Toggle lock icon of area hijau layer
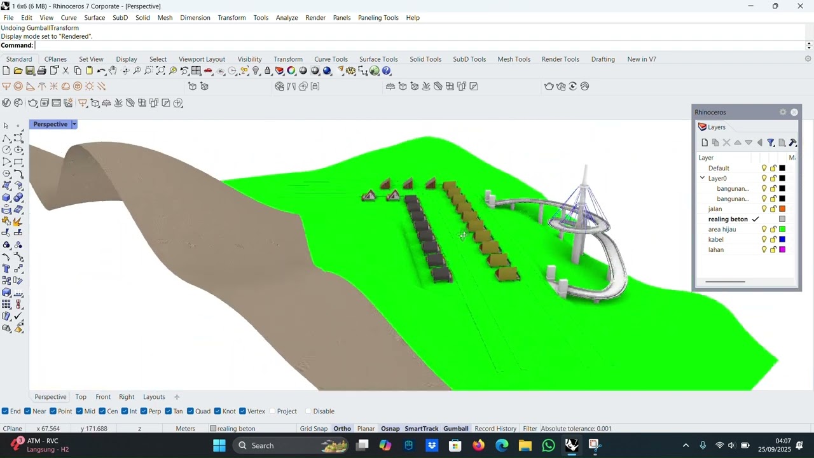This screenshot has width=814, height=458. 773,229
